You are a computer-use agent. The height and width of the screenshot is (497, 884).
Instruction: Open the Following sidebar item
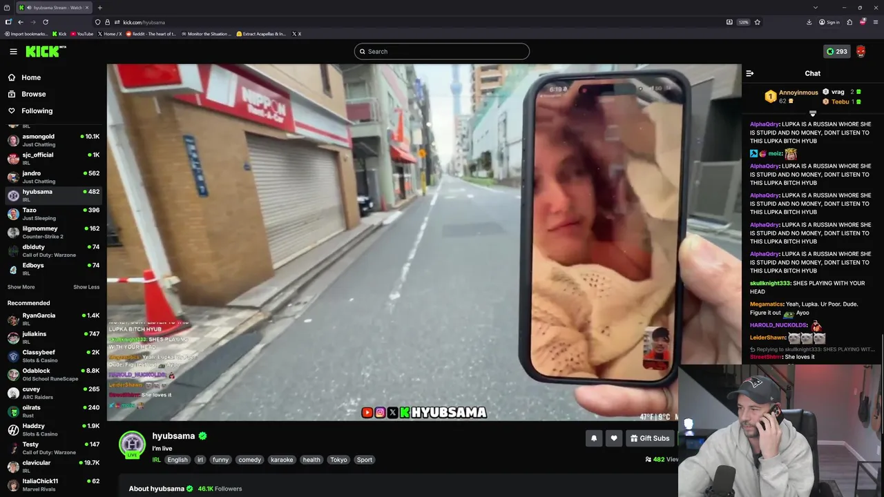point(37,110)
